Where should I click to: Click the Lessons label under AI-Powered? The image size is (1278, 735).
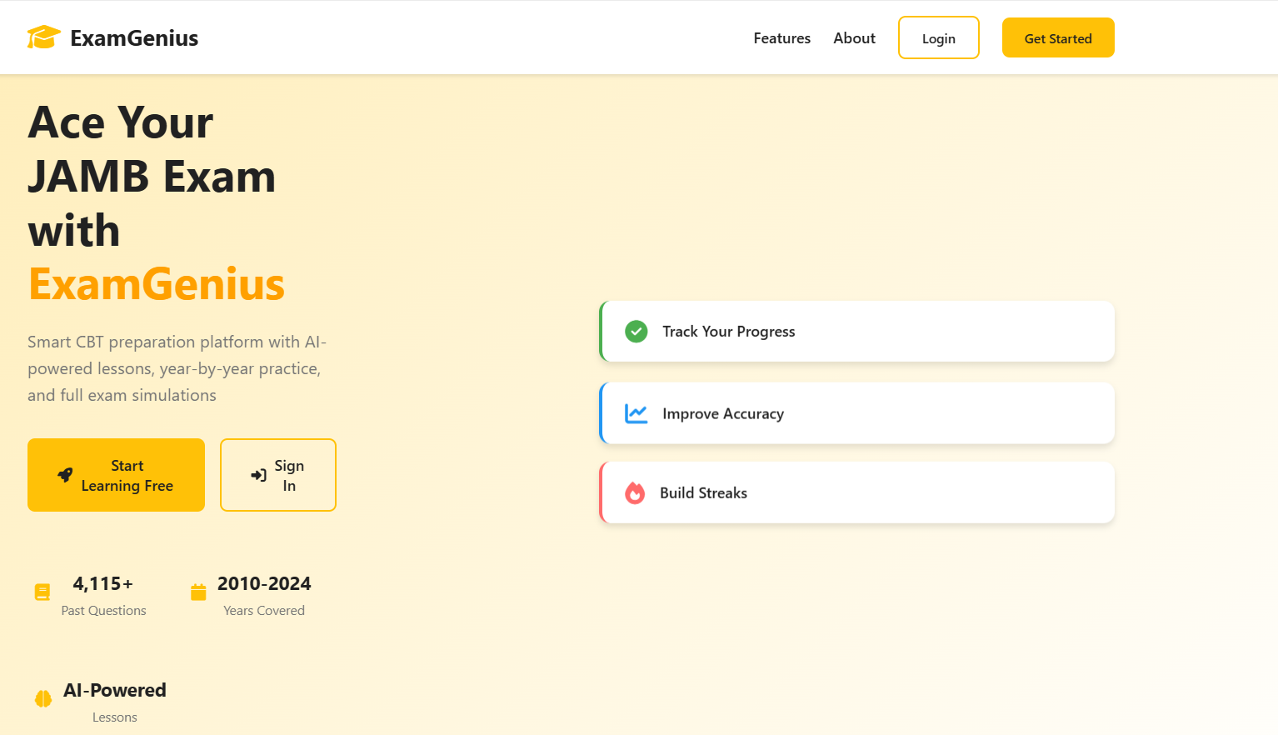[x=115, y=717]
